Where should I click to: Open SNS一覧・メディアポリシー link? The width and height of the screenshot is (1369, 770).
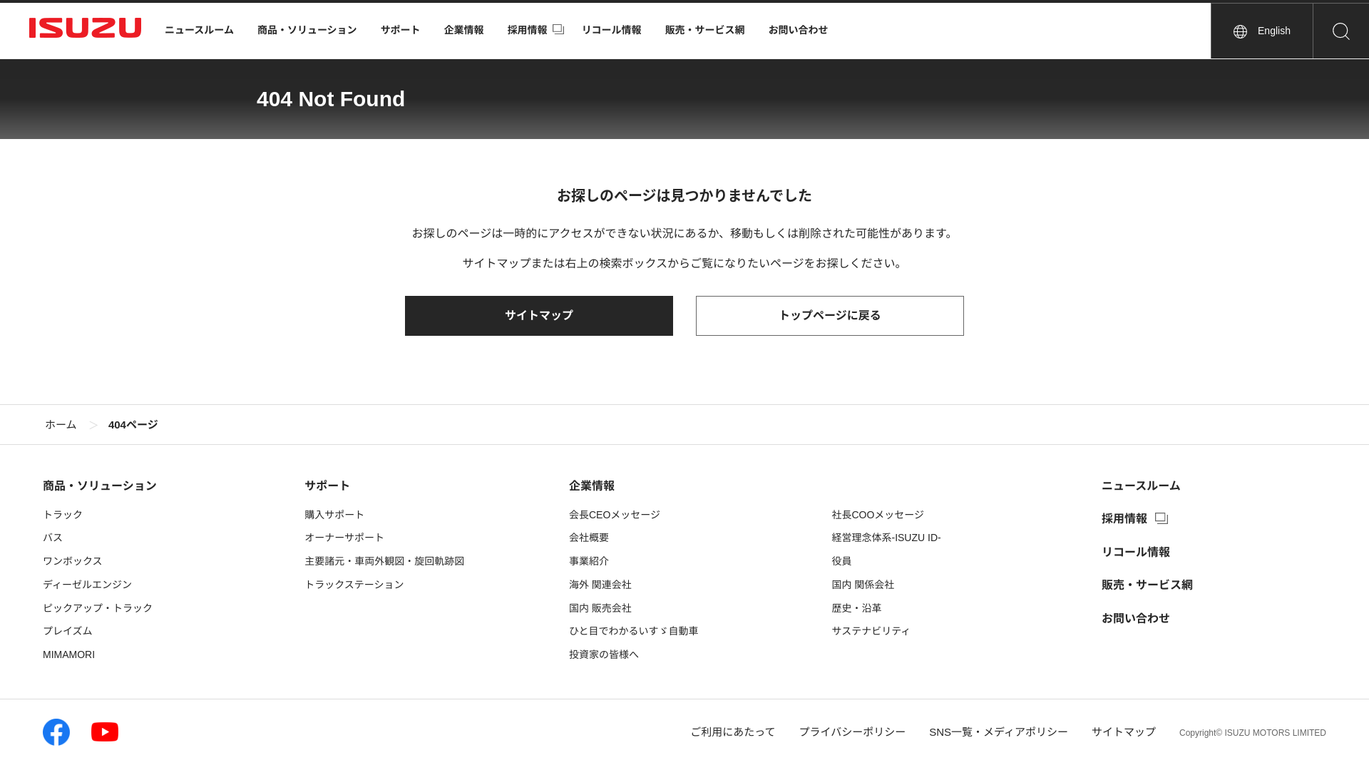tap(998, 732)
